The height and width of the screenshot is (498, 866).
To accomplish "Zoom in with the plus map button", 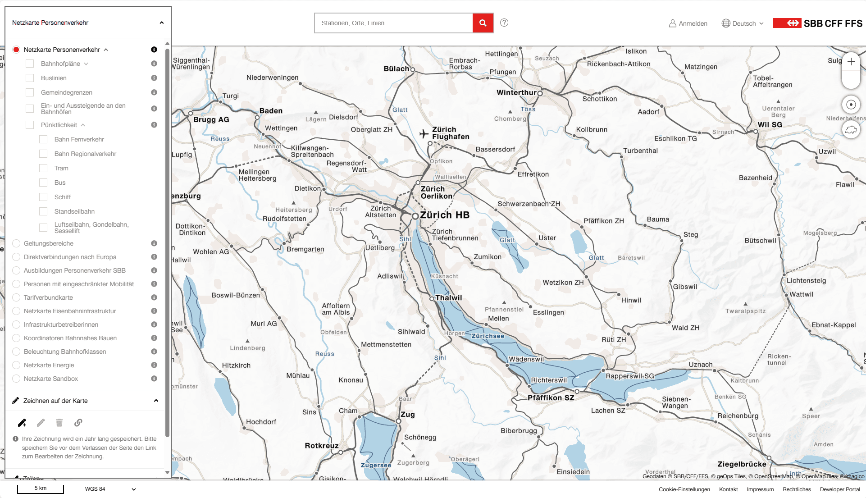I will [x=851, y=62].
